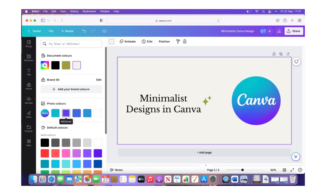Open the Window menu

tap(105, 12)
